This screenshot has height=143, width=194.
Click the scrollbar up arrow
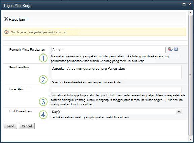[x=190, y=12]
